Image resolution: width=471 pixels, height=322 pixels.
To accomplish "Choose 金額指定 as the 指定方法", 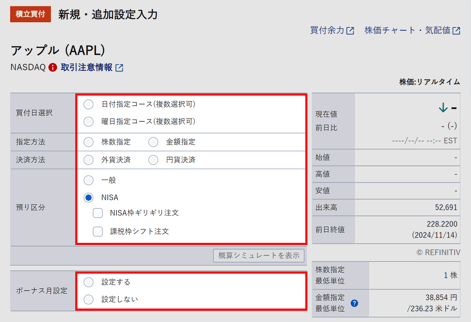I will pos(153,142).
